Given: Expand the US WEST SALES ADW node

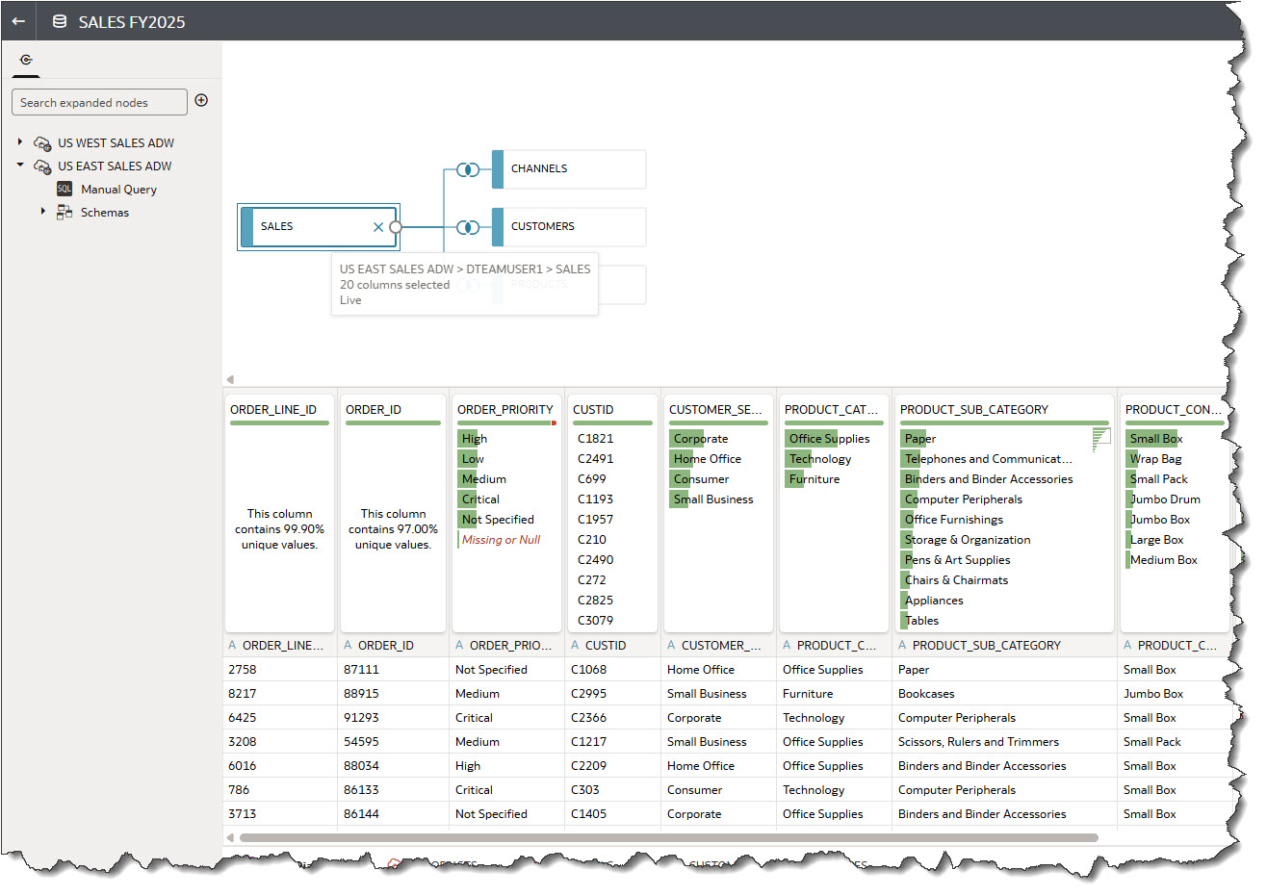Looking at the screenshot, I should click(20, 141).
